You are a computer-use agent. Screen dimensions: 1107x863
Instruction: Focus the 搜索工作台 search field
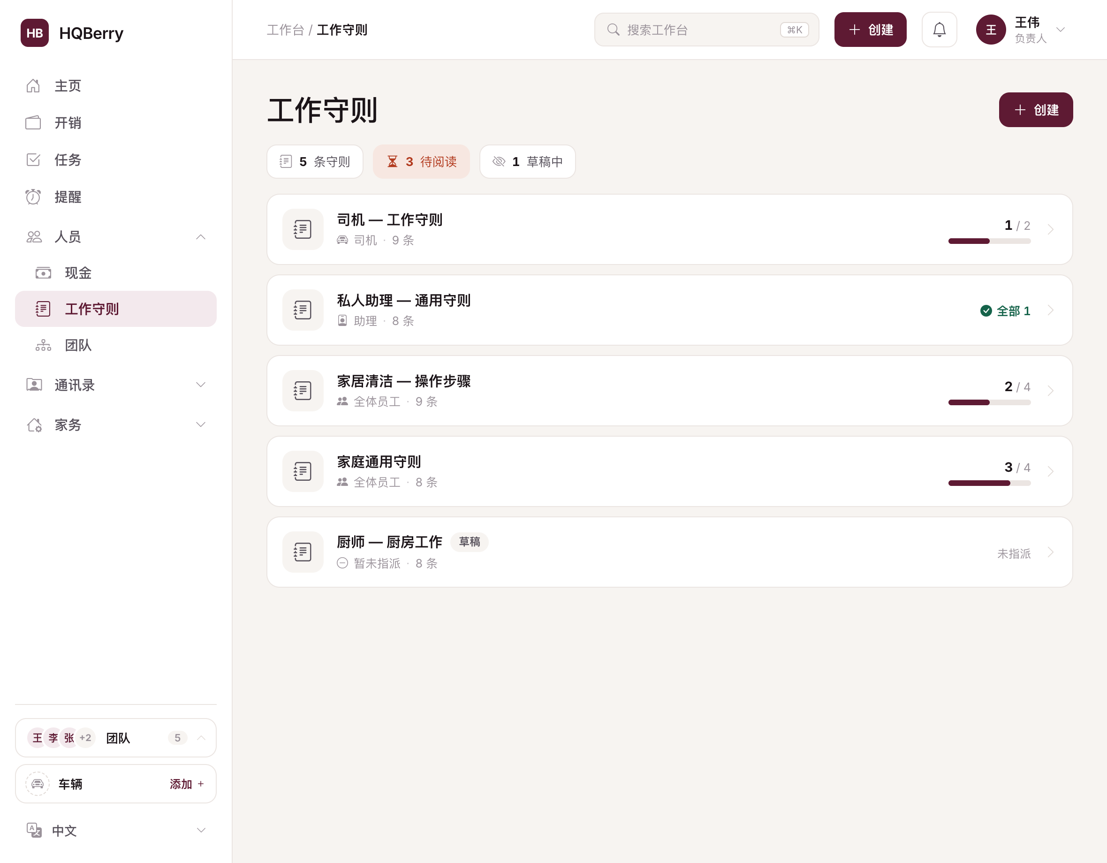point(706,30)
